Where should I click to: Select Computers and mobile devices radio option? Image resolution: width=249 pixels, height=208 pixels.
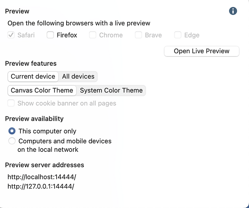click(12, 141)
